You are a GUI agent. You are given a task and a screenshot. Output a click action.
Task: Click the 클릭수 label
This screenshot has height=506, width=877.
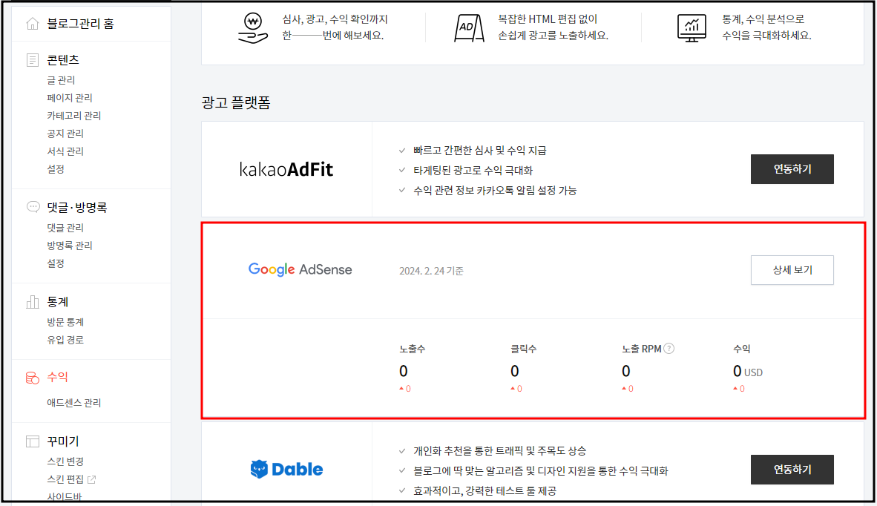pyautogui.click(x=524, y=349)
